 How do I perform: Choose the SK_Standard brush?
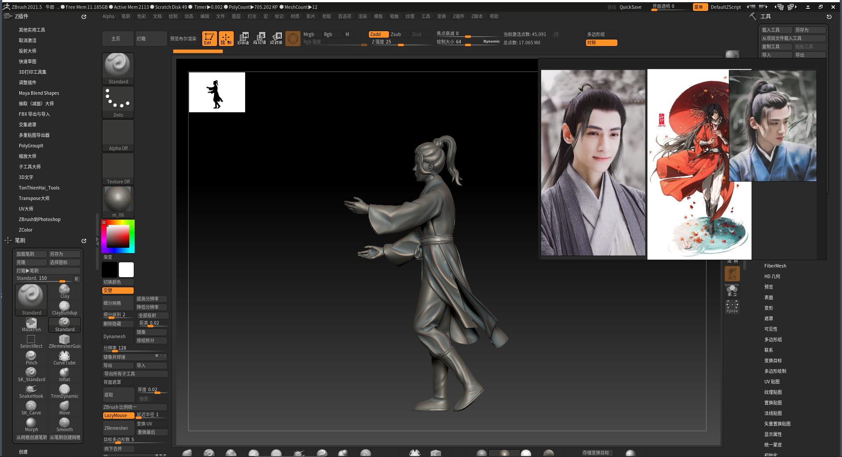(x=31, y=375)
